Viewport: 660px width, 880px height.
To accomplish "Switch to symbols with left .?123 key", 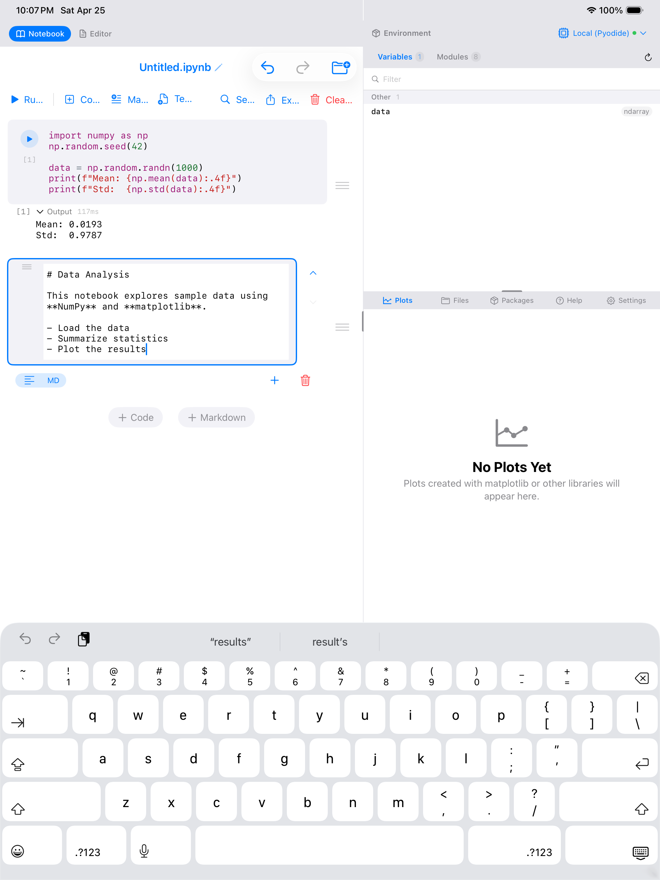I will tap(96, 845).
